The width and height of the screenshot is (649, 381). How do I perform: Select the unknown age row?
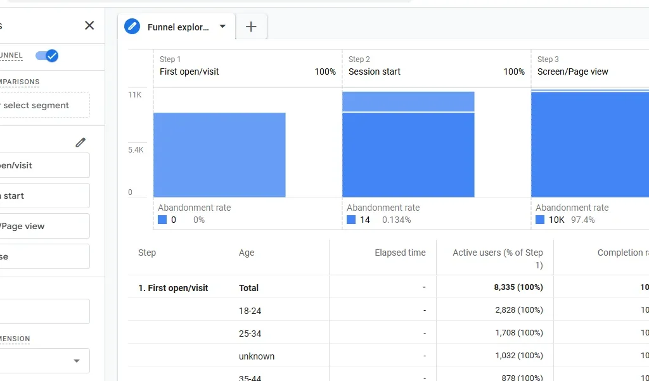(257, 356)
